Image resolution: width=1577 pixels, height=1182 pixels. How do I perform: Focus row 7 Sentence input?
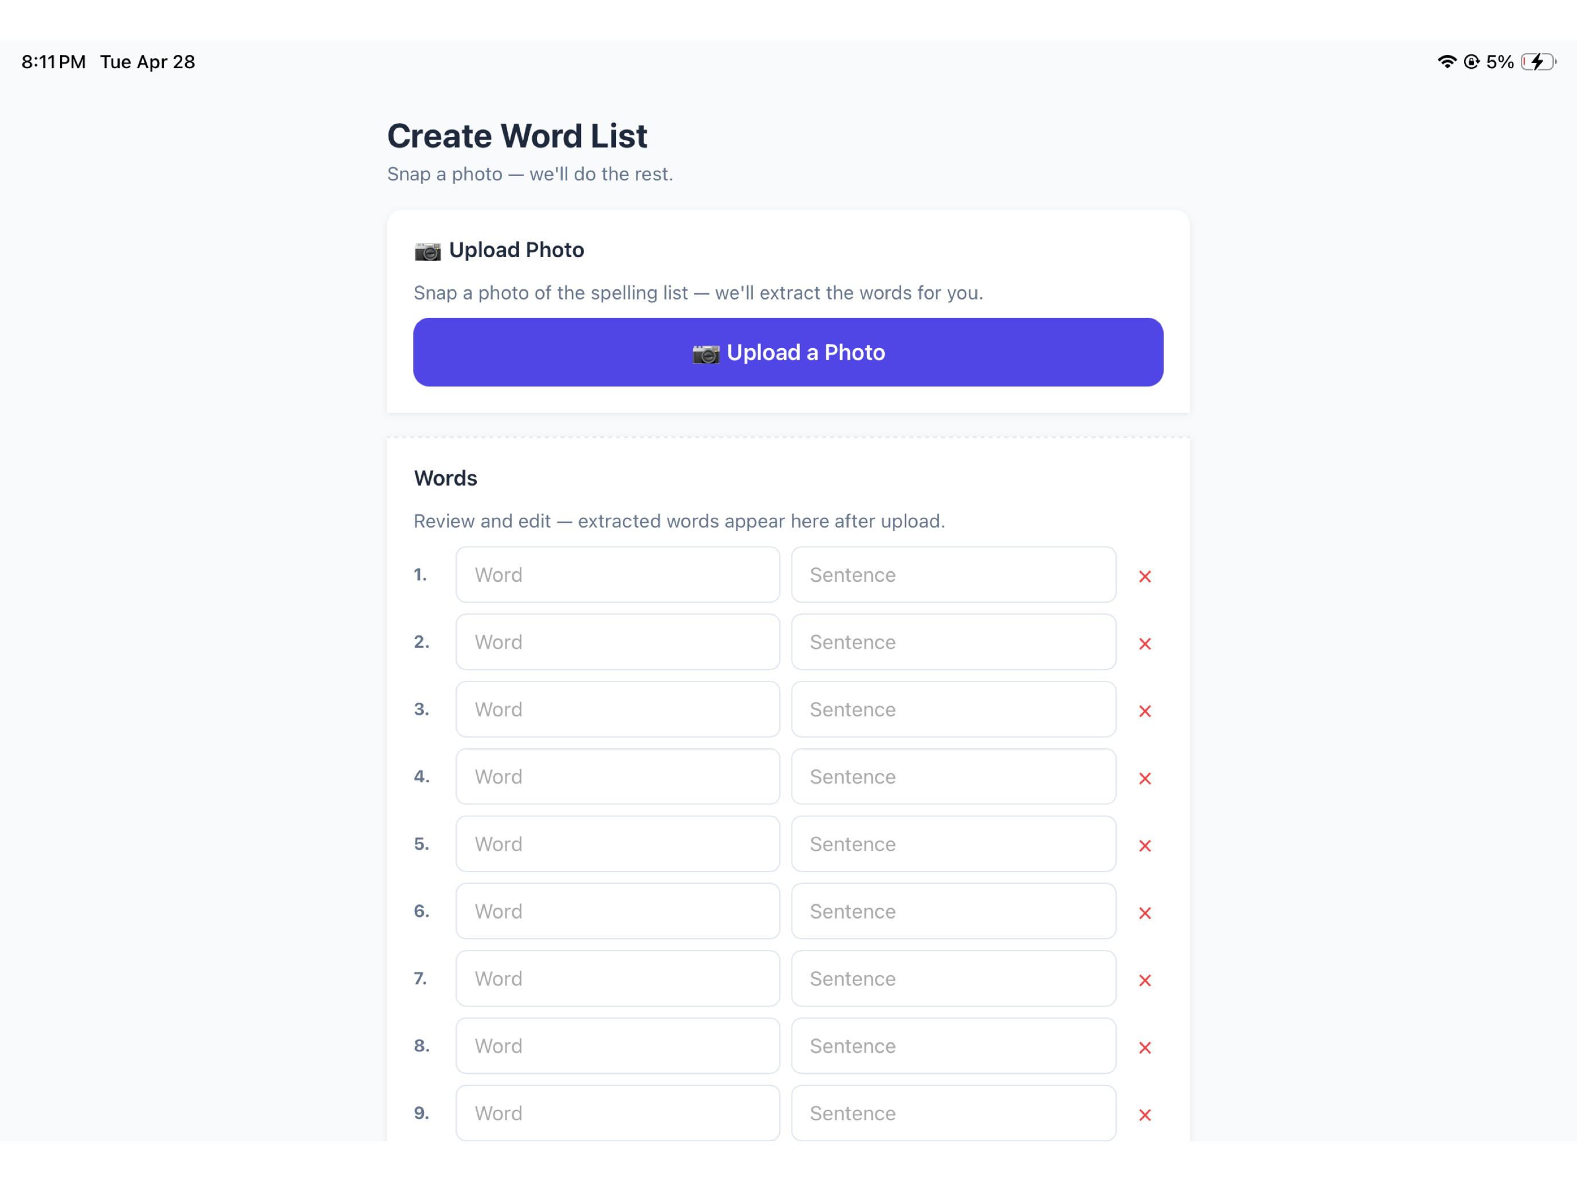pyautogui.click(x=953, y=978)
